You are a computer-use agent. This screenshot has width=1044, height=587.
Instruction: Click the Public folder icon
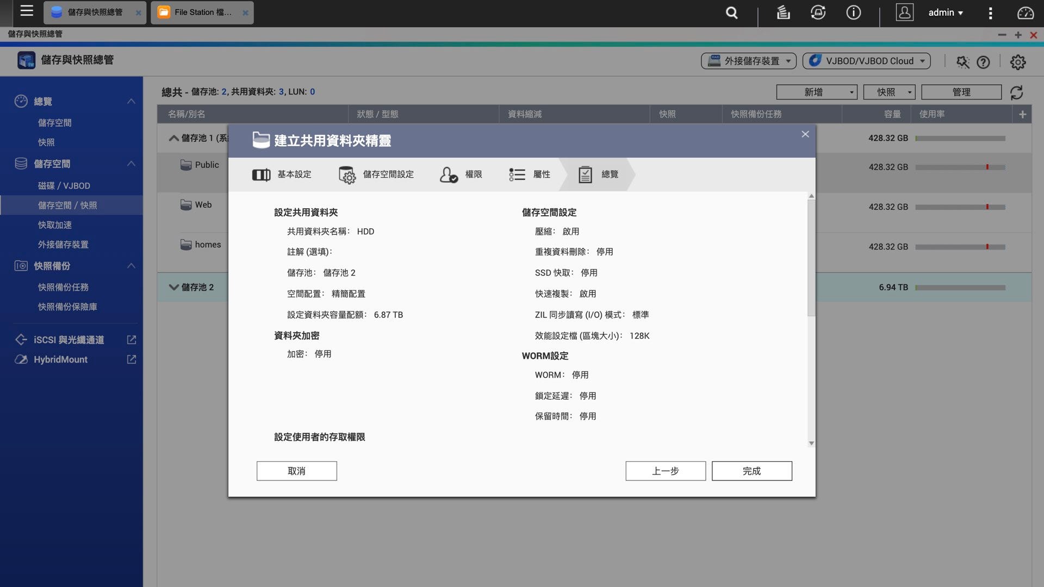point(186,165)
